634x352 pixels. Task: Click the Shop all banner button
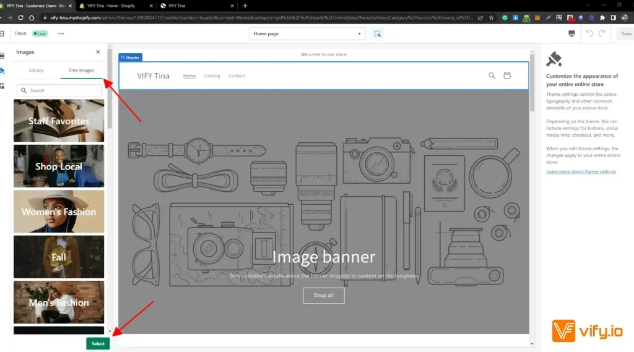pos(323,296)
